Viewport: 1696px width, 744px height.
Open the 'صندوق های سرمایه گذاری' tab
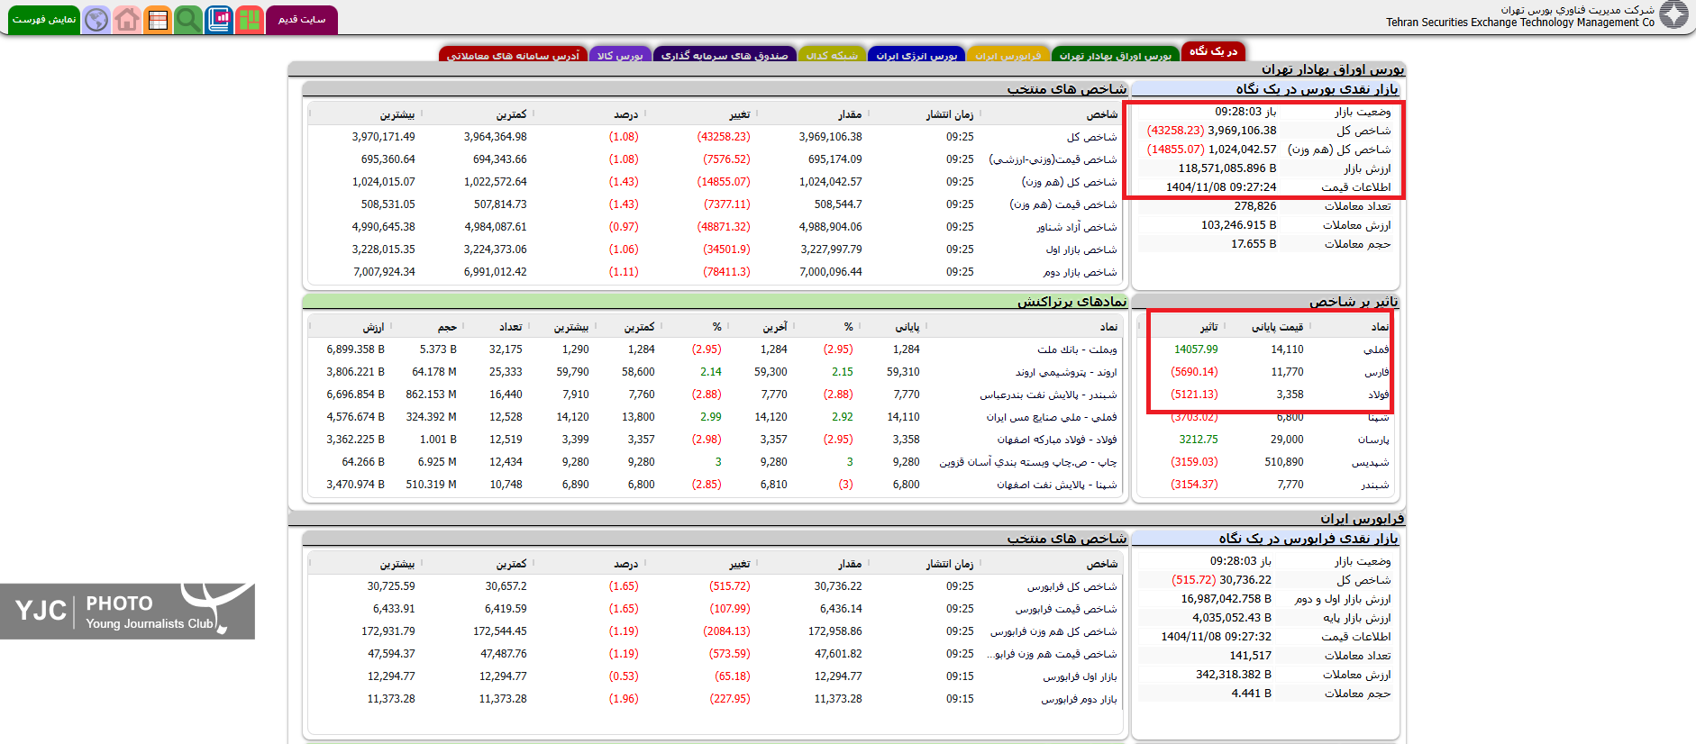(x=725, y=55)
